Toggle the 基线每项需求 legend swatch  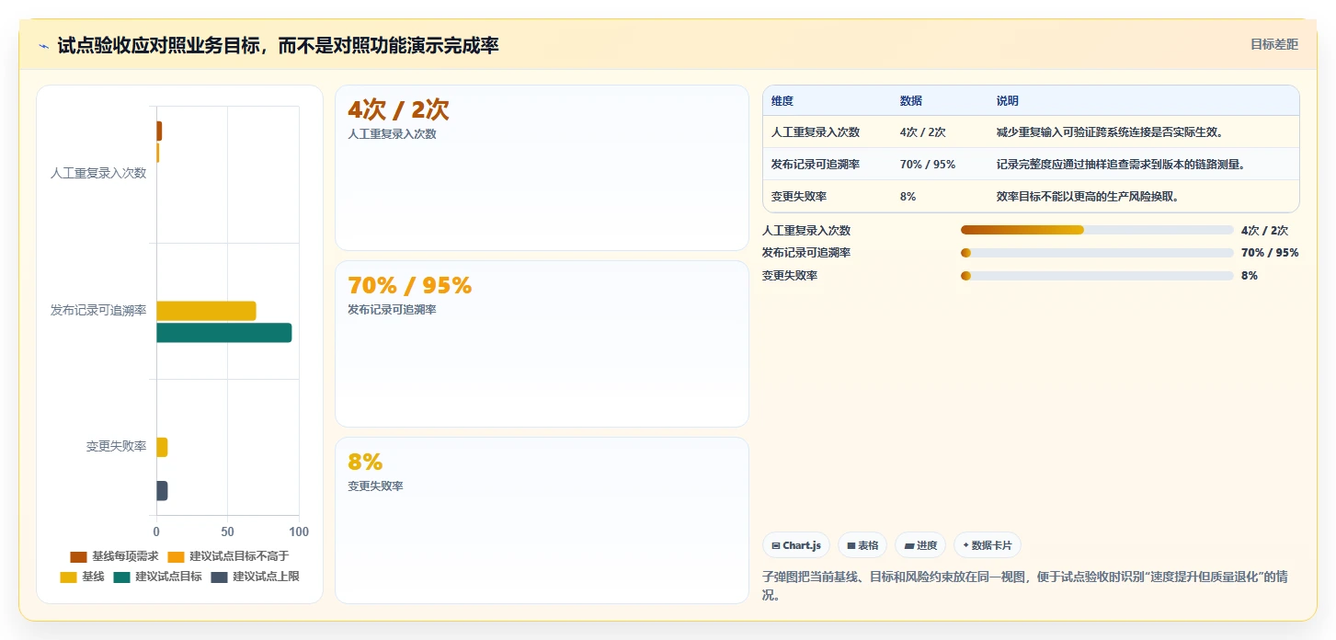(x=78, y=556)
